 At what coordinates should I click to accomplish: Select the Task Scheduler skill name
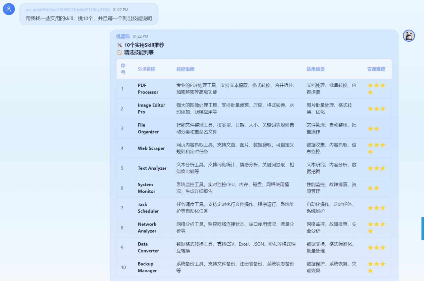tap(148, 208)
